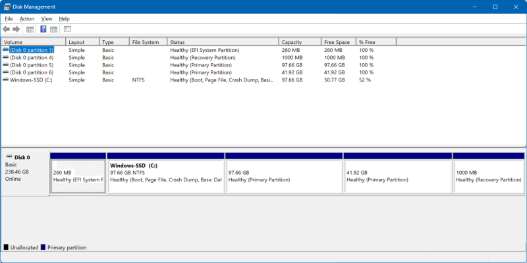Select the Disk 0 header block in graphical view

(25, 173)
